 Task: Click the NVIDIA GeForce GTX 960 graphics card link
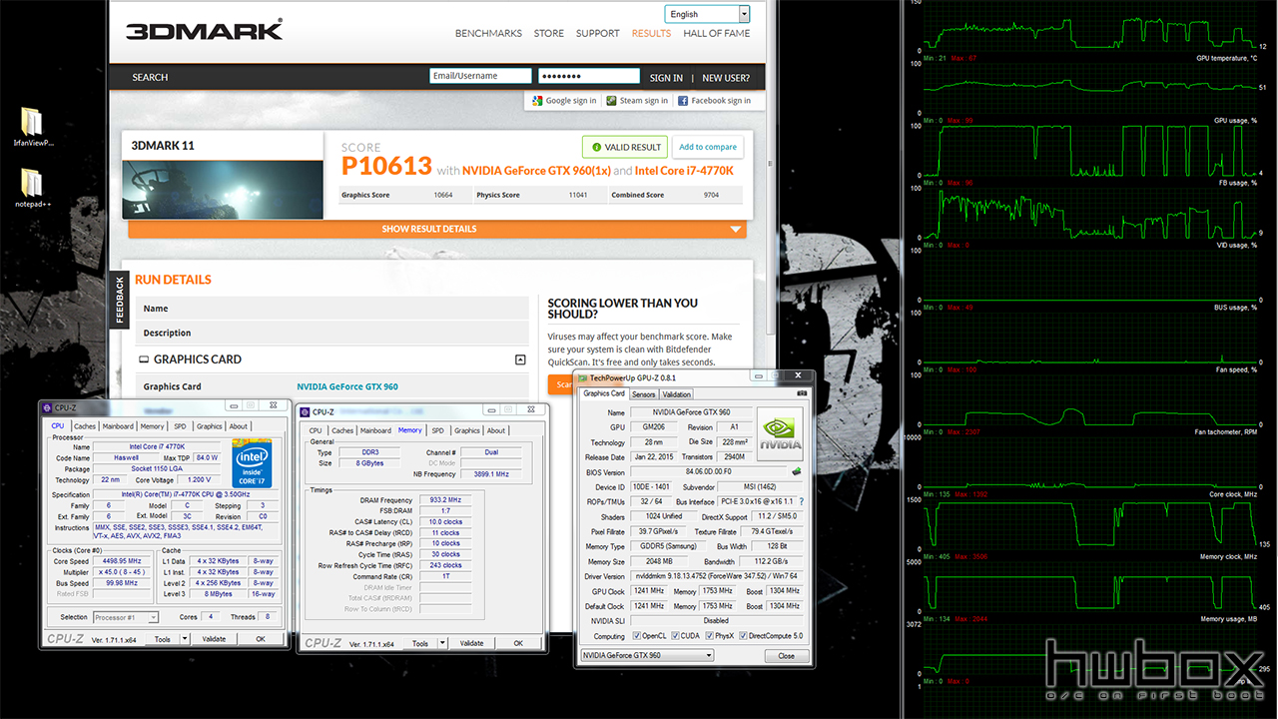tap(347, 386)
